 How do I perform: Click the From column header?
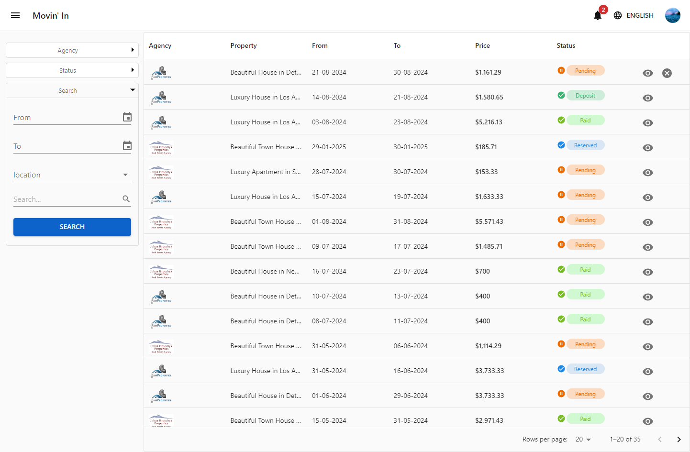pyautogui.click(x=320, y=45)
